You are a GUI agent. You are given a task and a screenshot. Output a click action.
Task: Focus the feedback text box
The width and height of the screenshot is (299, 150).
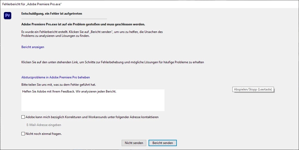[93, 100]
